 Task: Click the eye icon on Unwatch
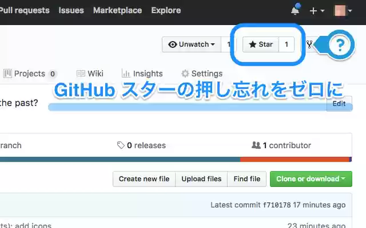pos(173,44)
